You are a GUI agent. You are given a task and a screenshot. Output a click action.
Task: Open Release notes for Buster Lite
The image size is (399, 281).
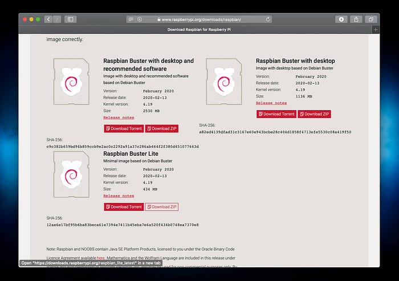pos(119,196)
